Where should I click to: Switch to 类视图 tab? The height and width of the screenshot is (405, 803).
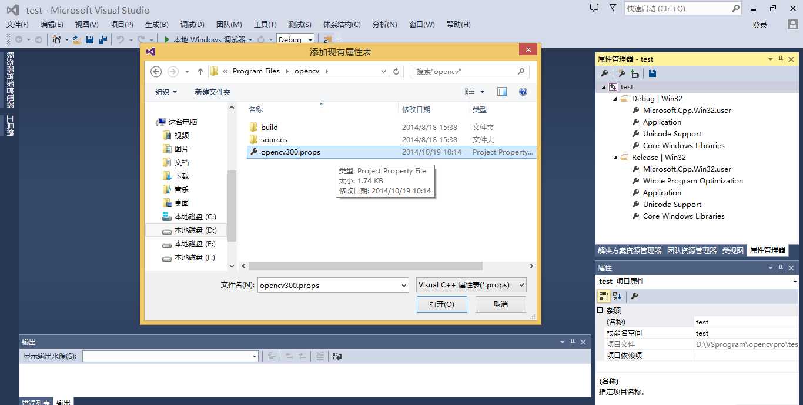tap(732, 250)
